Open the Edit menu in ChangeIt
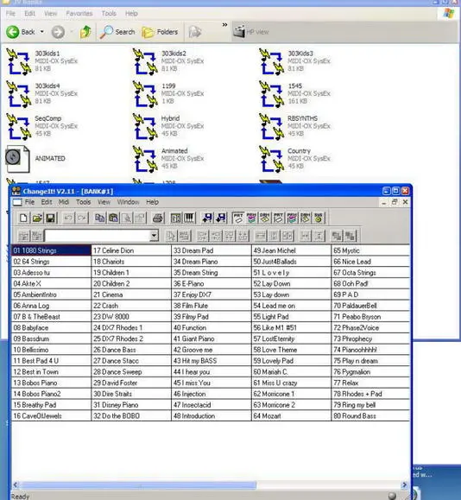461x500 pixels. click(x=47, y=202)
